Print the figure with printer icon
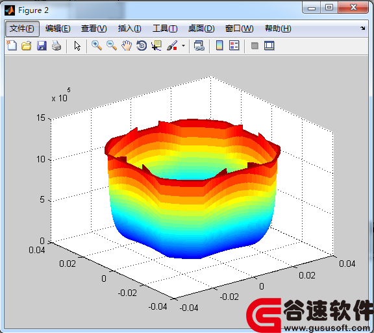 pos(56,45)
